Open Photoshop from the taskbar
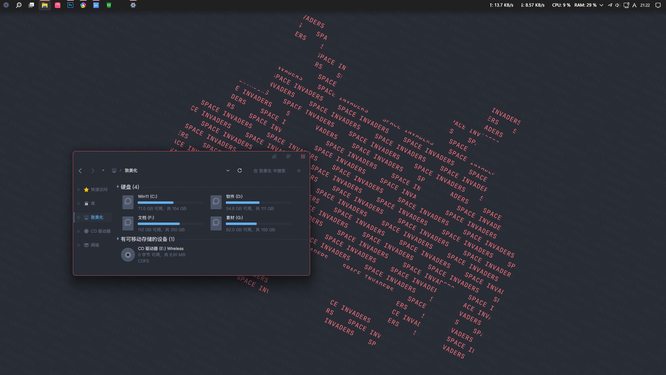The width and height of the screenshot is (666, 375). point(70,5)
